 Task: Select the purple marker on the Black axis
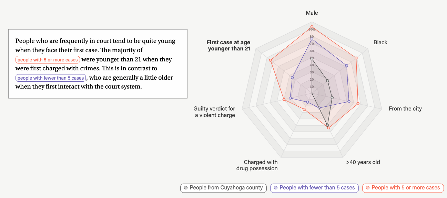tap(346, 65)
